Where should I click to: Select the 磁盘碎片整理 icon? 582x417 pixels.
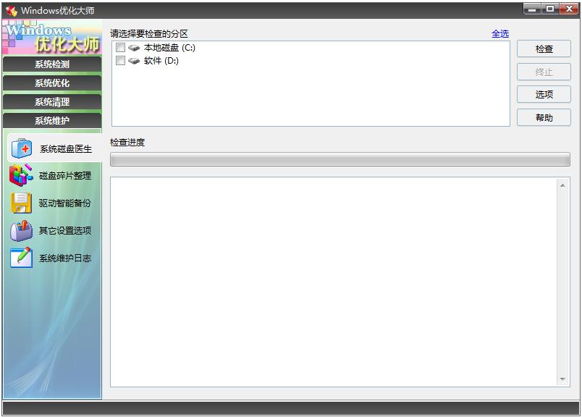tap(21, 176)
